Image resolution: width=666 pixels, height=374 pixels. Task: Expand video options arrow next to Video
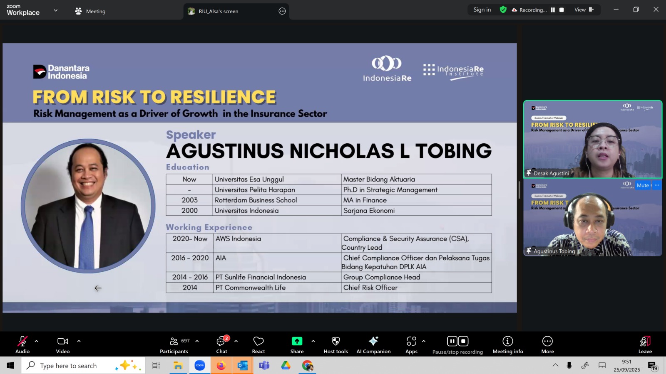[x=79, y=341]
